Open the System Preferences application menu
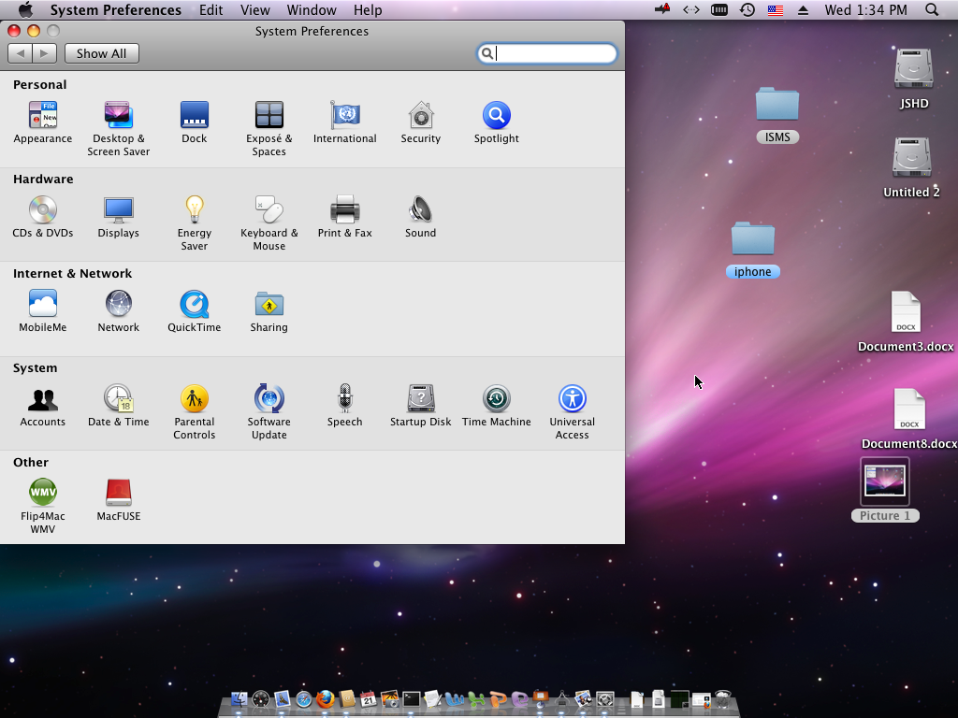 click(x=115, y=9)
